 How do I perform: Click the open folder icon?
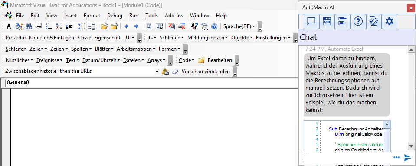click(x=104, y=26)
